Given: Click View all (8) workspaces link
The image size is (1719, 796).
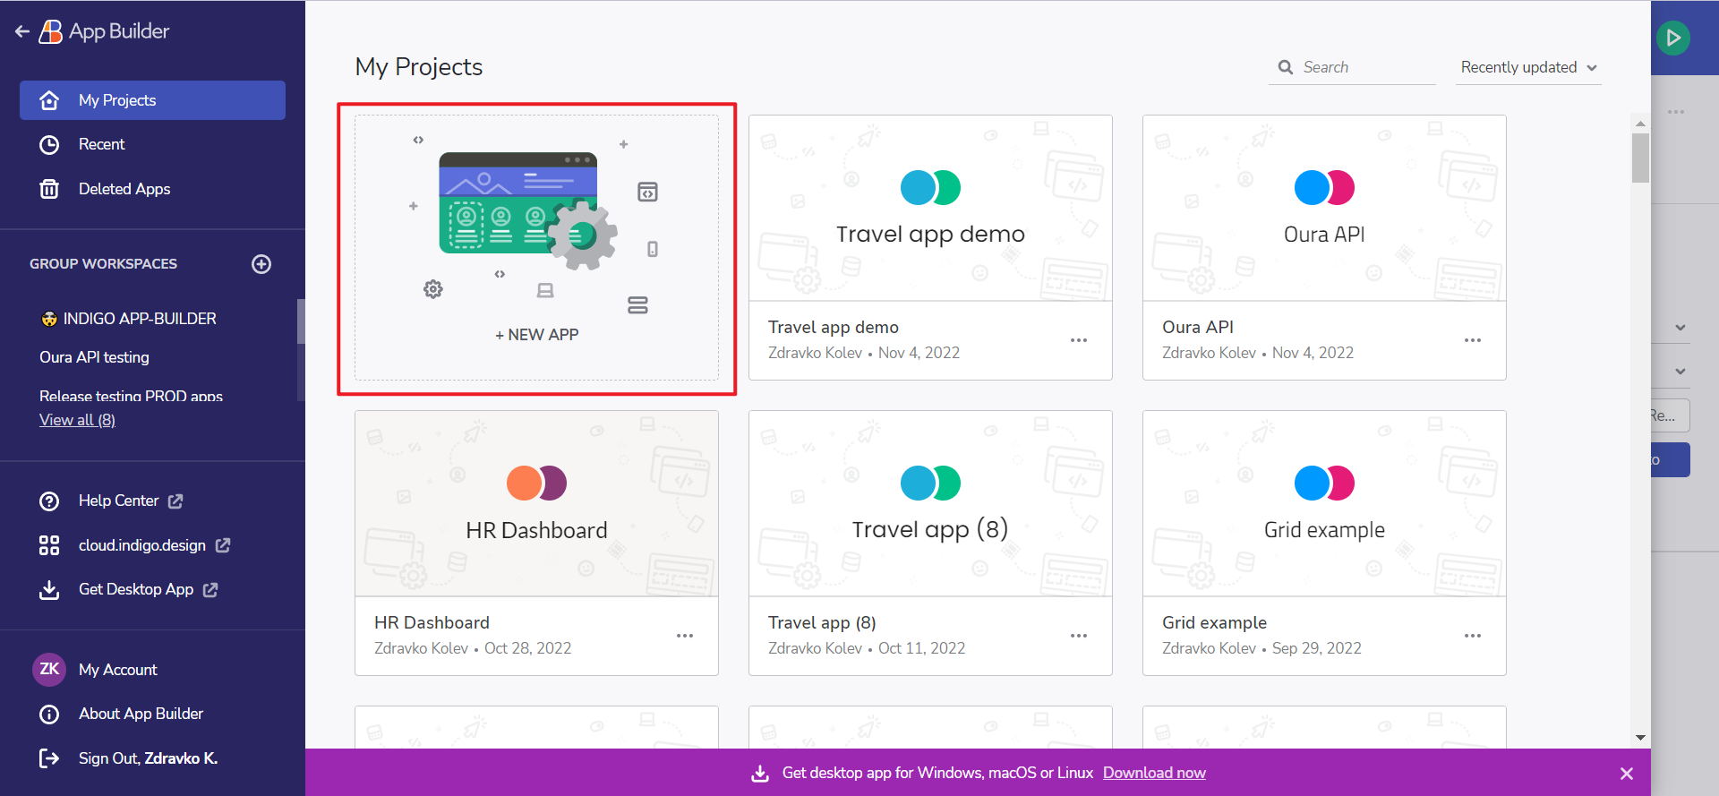Looking at the screenshot, I should tap(77, 420).
